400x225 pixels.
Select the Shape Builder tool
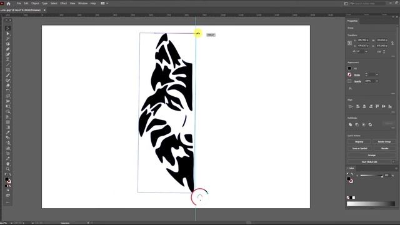click(x=8, y=111)
